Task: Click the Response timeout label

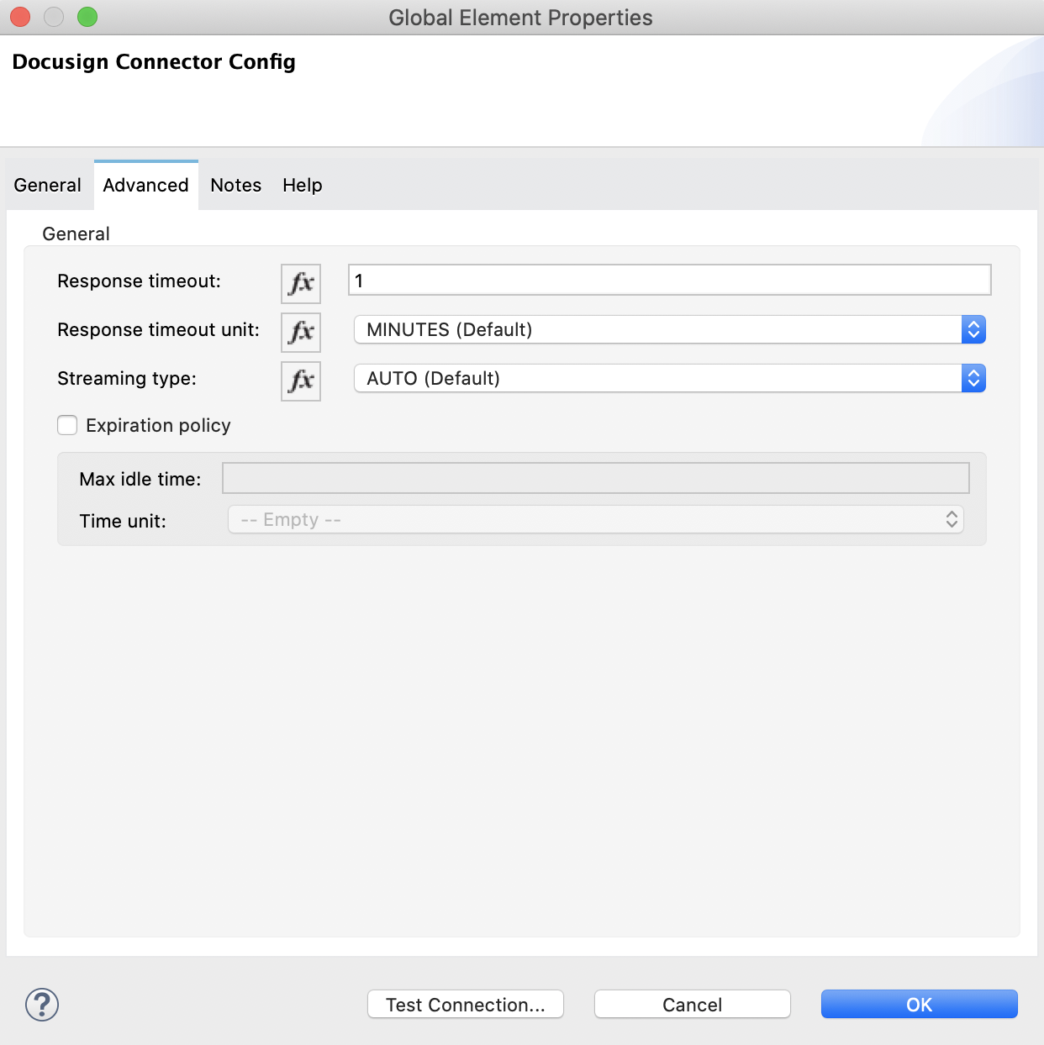Action: click(140, 281)
